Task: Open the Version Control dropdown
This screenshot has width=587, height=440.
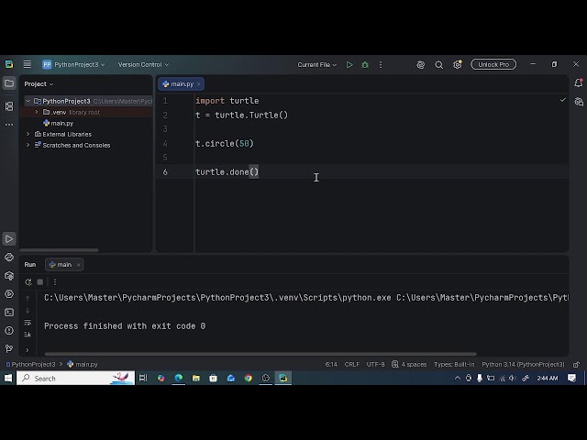Action: tap(143, 64)
